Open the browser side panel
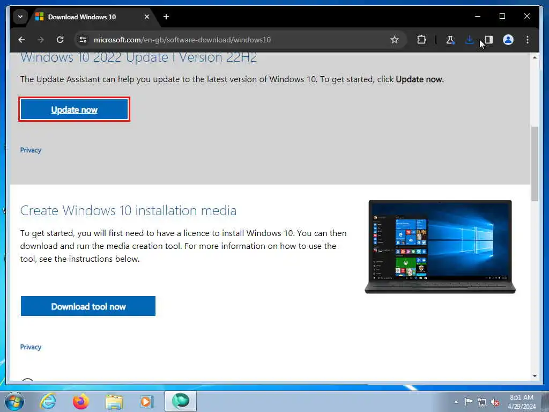The width and height of the screenshot is (549, 412). tap(489, 40)
